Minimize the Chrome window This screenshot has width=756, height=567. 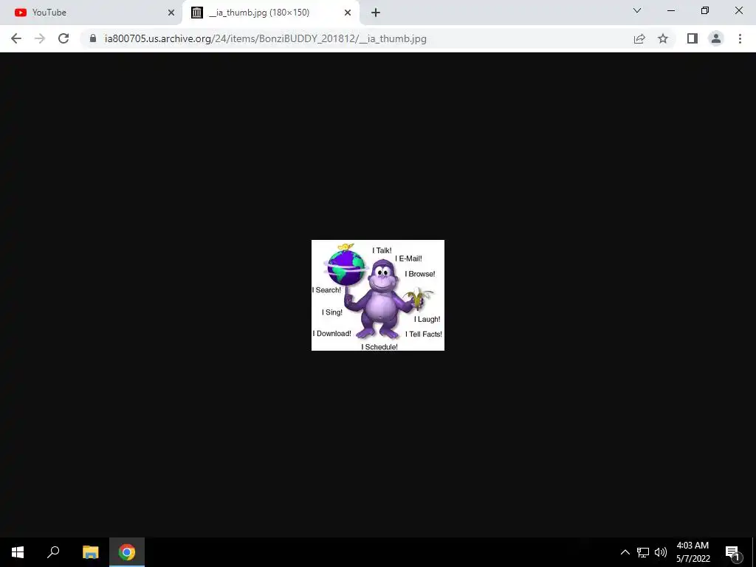670,10
